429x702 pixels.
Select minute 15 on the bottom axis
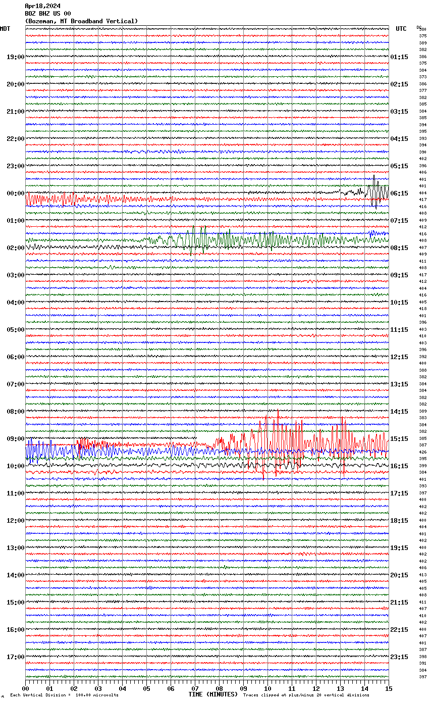[x=388, y=688]
